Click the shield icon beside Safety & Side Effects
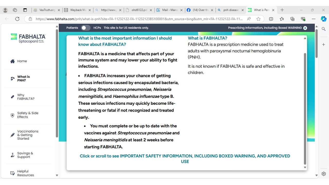This screenshot has height=185, width=329. [x=12, y=115]
